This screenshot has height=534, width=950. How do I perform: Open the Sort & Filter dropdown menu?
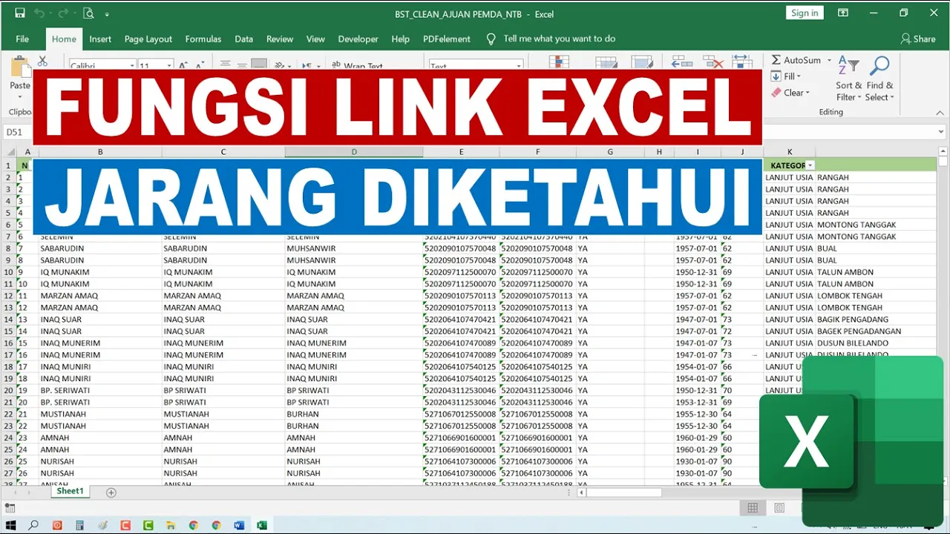point(848,91)
